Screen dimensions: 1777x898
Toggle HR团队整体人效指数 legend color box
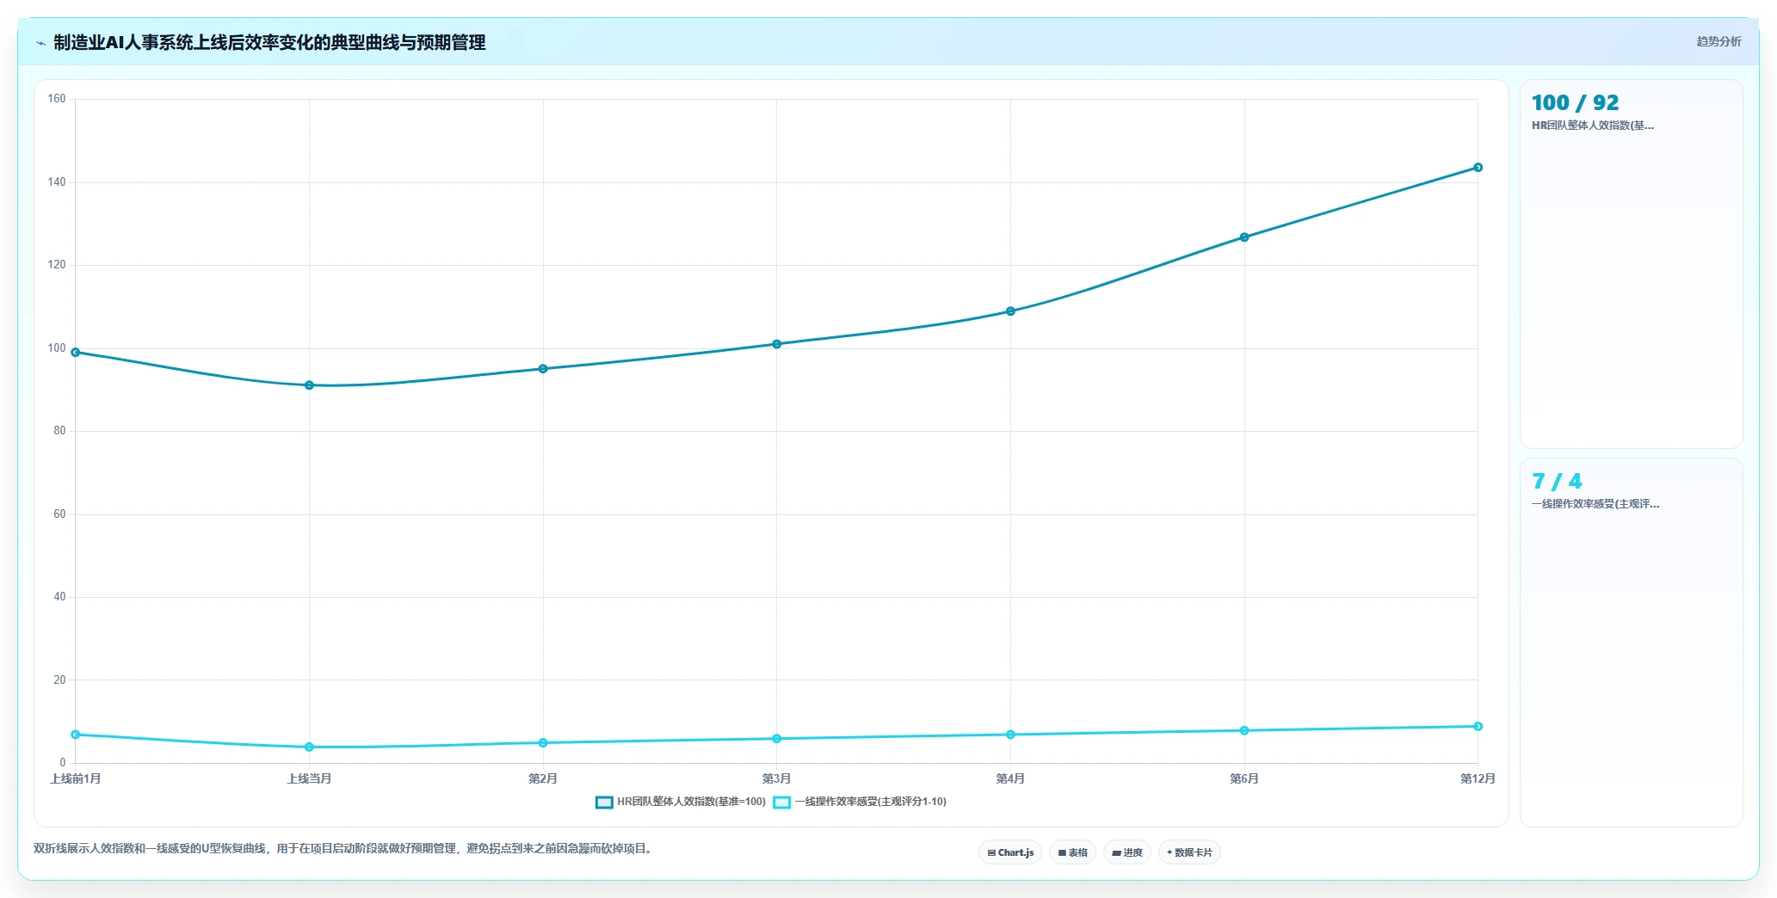pos(604,802)
